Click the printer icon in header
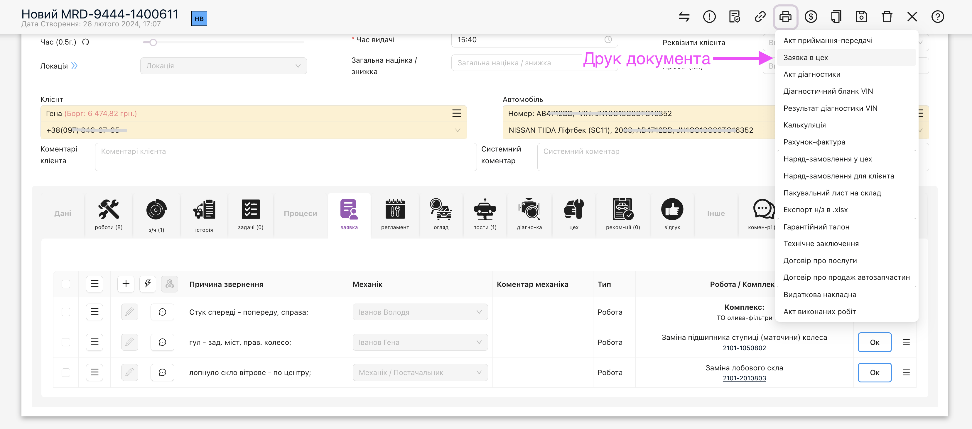The height and width of the screenshot is (429, 972). pos(785,17)
